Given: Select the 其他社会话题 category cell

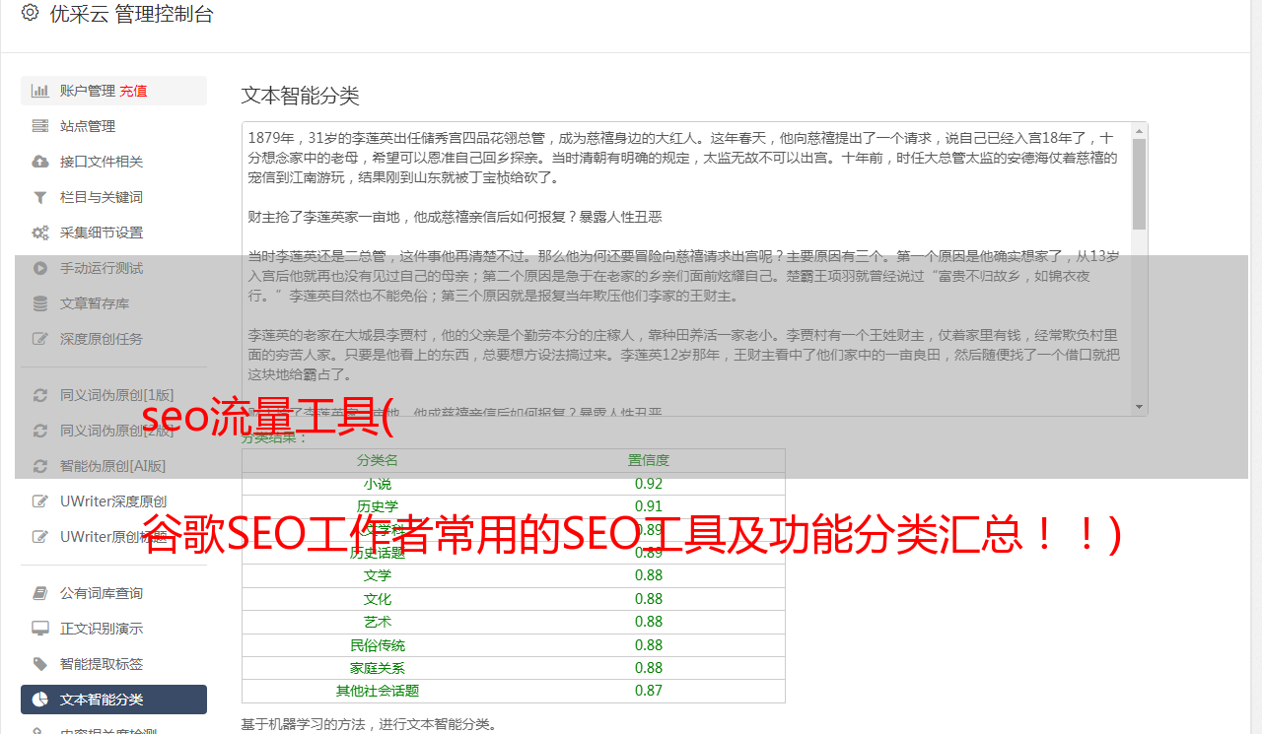Looking at the screenshot, I should tap(378, 692).
